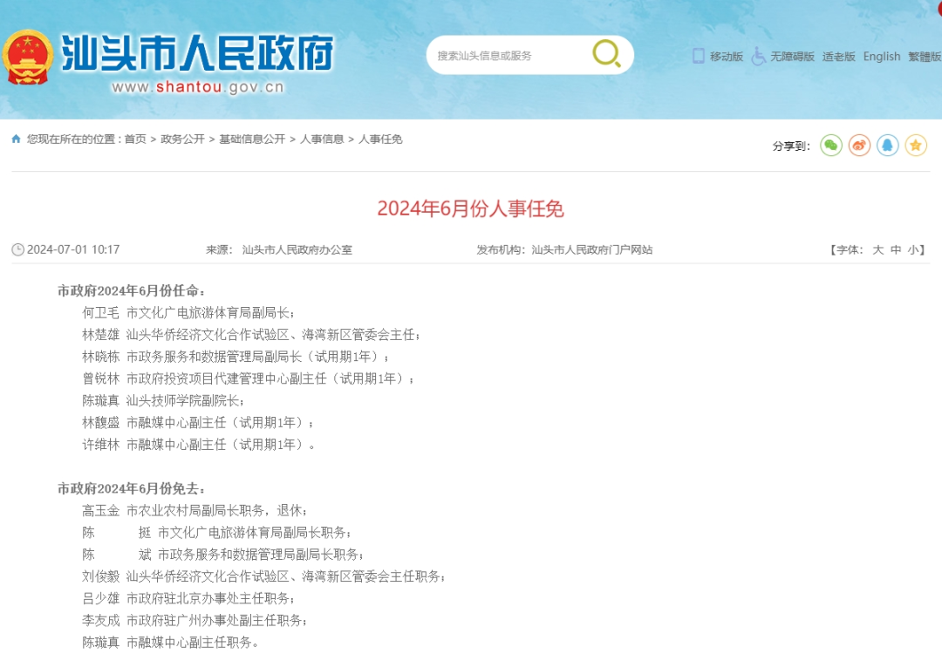
Task: Switch to English version
Action: coord(882,57)
